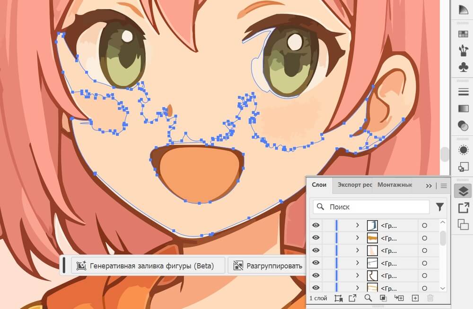Click the Ungroup icon in context bar
The height and width of the screenshot is (309, 473).
click(238, 266)
